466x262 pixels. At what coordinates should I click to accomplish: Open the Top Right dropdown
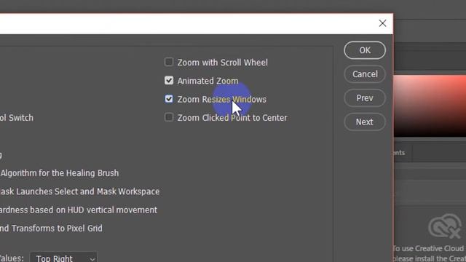click(x=63, y=258)
